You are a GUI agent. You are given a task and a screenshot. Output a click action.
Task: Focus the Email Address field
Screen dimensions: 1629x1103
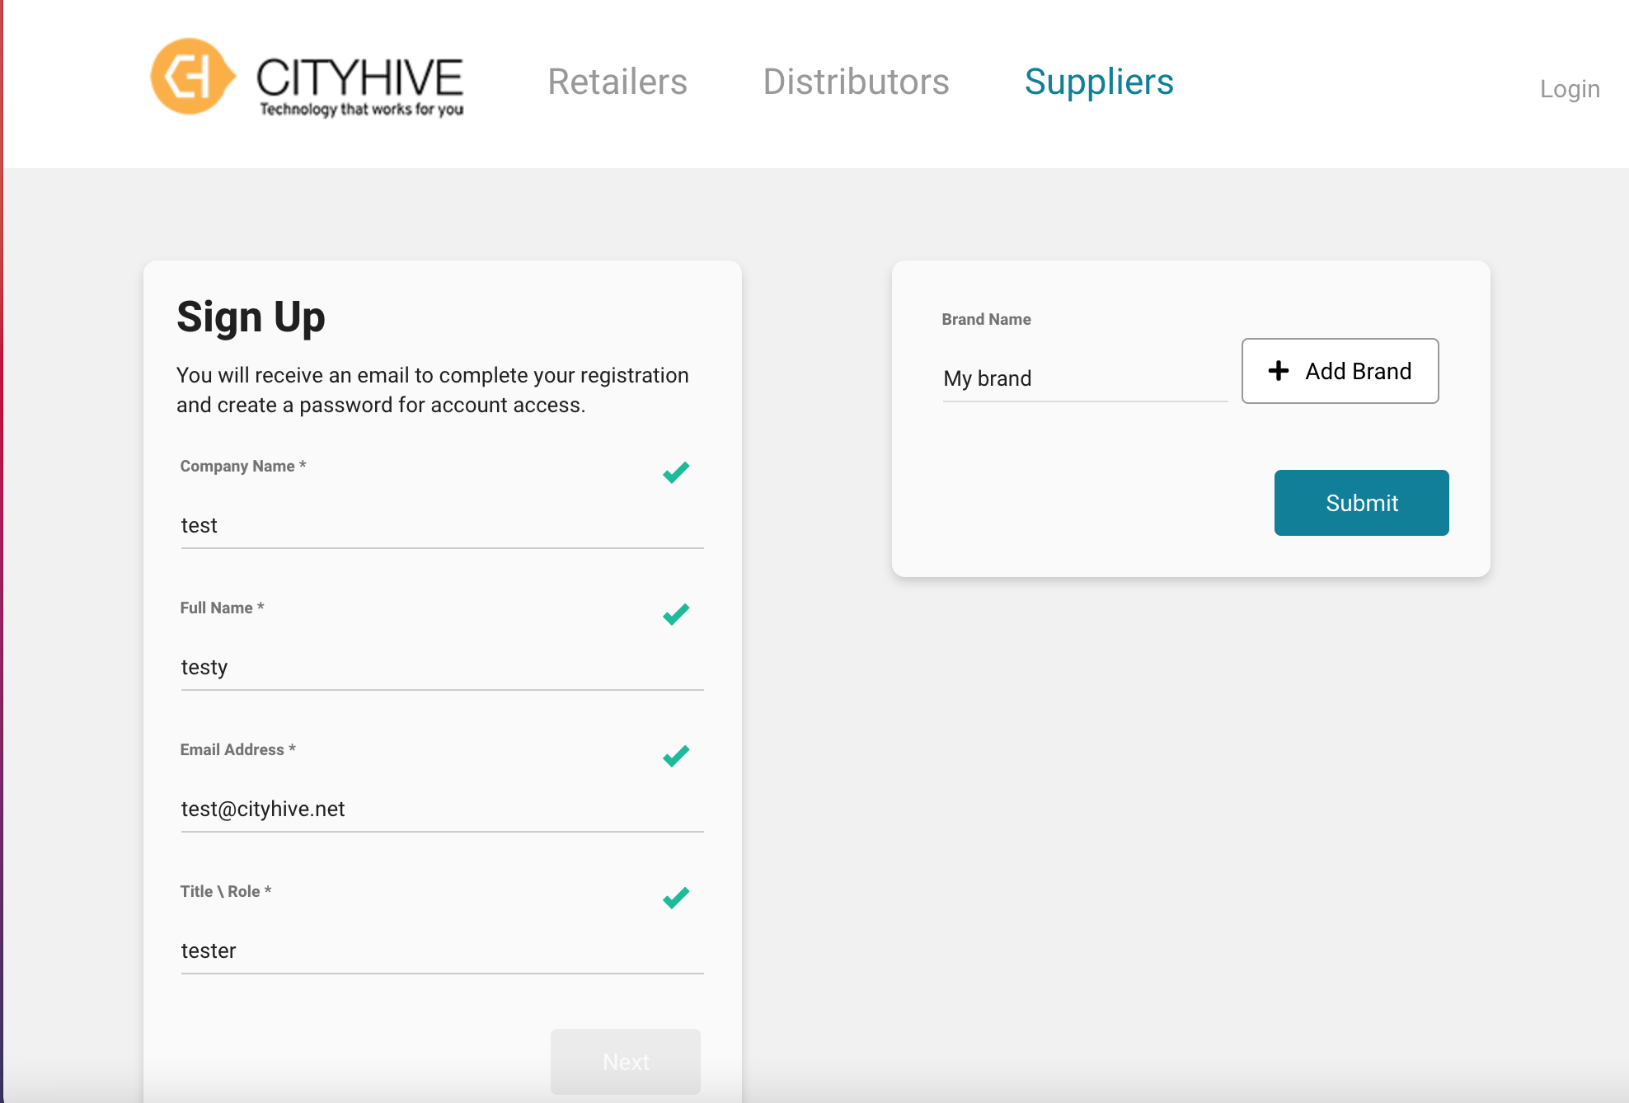click(x=443, y=810)
